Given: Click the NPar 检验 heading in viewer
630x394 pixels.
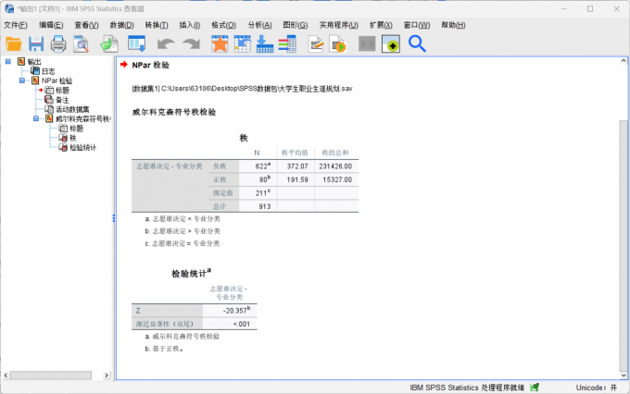Looking at the screenshot, I should point(151,65).
